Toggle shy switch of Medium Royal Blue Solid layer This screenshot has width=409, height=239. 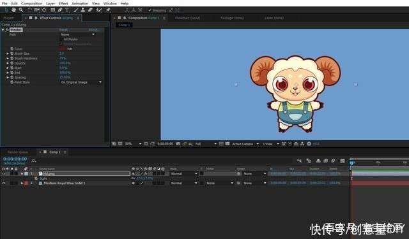point(134,183)
